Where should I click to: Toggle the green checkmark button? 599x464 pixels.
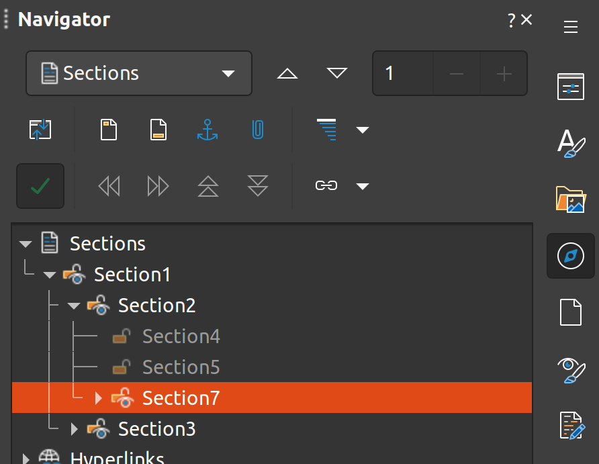(40, 186)
